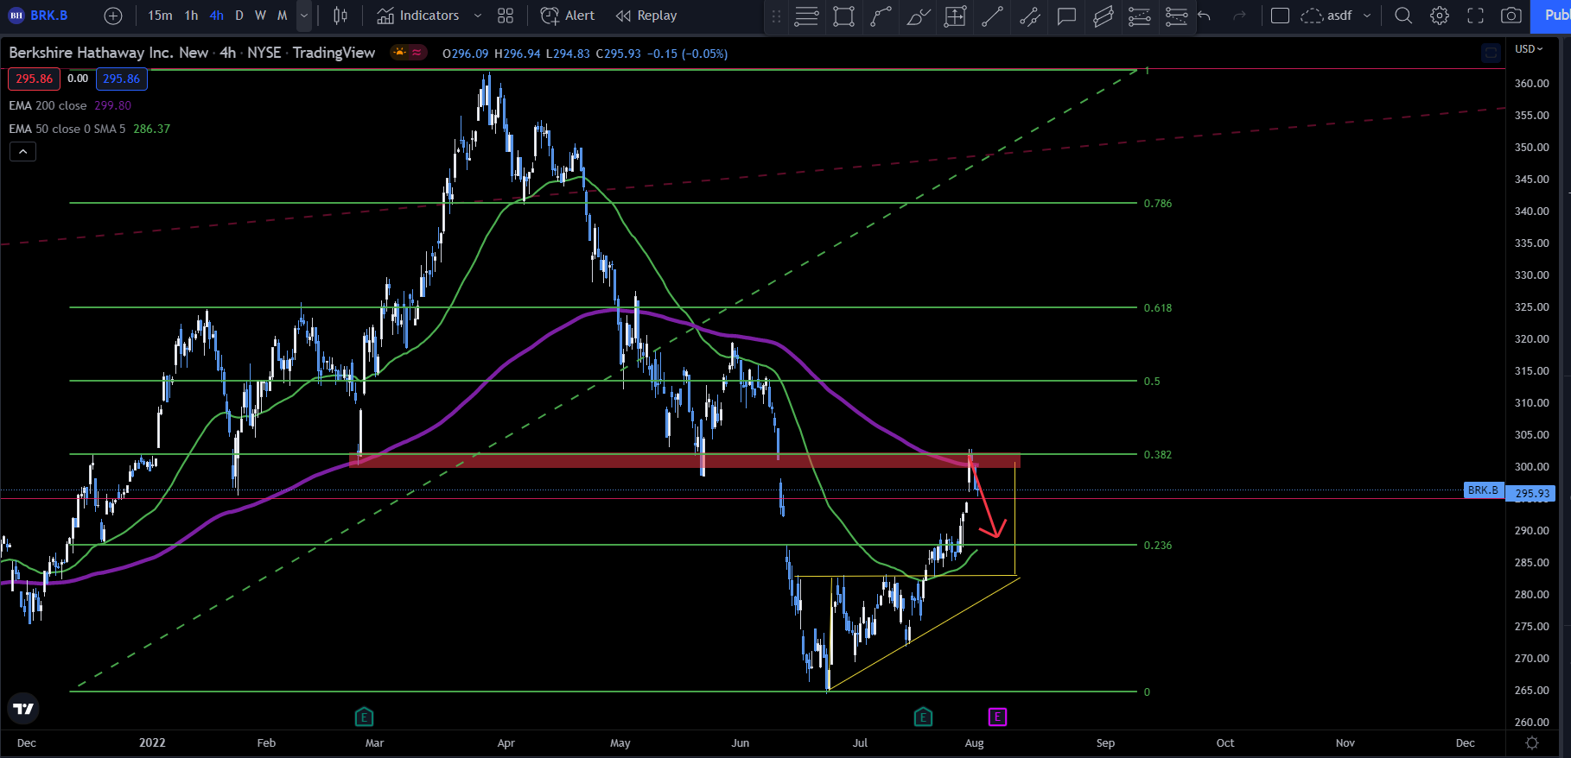Select the trend line drawing tool
The width and height of the screenshot is (1571, 758).
pos(992,16)
